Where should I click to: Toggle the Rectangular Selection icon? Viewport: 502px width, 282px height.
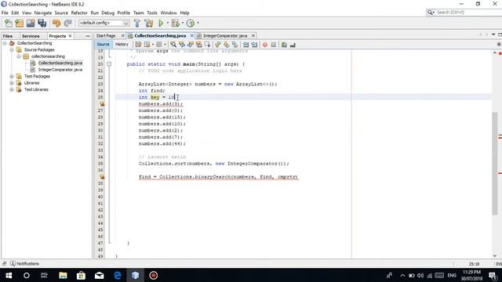(207, 45)
